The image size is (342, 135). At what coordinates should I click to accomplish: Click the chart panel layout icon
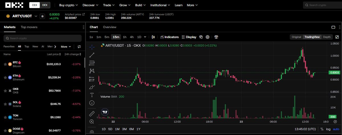coord(333,27)
